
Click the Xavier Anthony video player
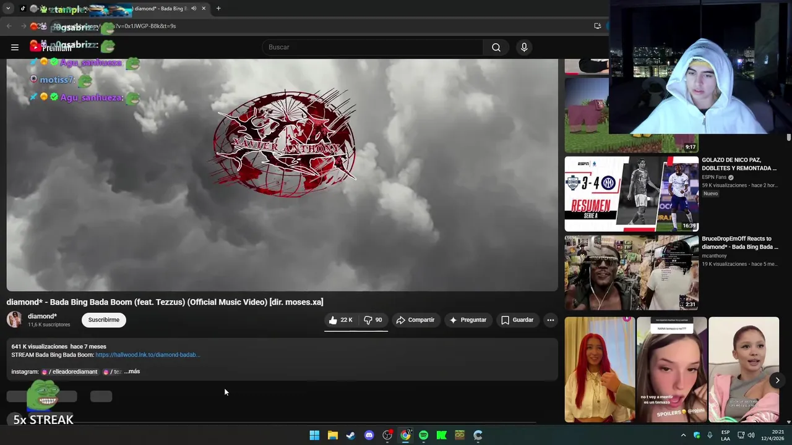(x=282, y=175)
